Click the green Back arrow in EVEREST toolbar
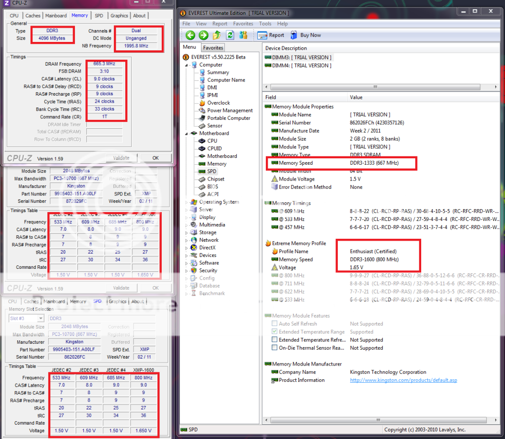This screenshot has width=505, height=439. coord(190,35)
